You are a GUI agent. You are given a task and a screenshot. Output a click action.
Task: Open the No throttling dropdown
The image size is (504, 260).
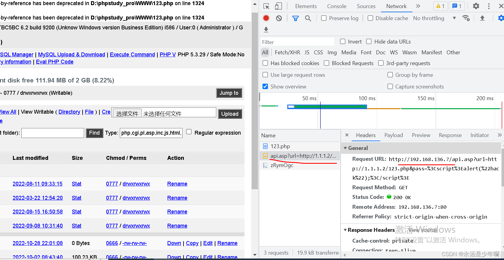(434, 18)
